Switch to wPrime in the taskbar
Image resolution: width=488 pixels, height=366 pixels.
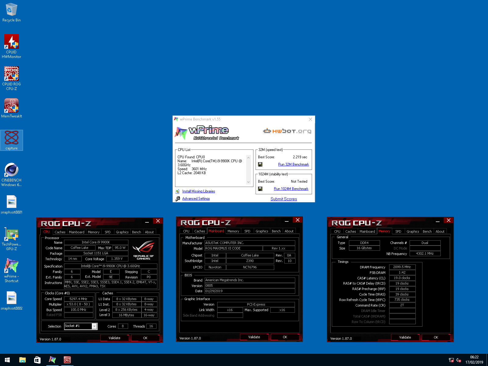(52, 360)
